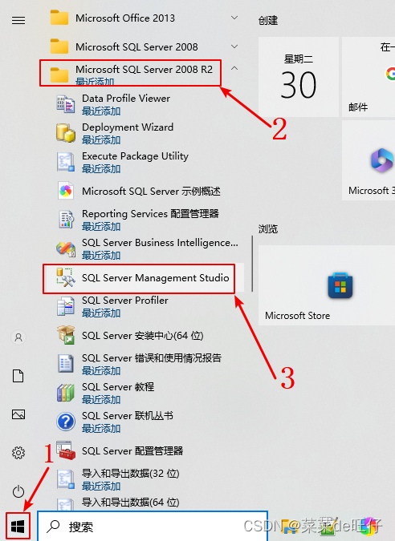395x541 pixels.
Task: Open the hamburger menu at top left
Action: point(18,20)
